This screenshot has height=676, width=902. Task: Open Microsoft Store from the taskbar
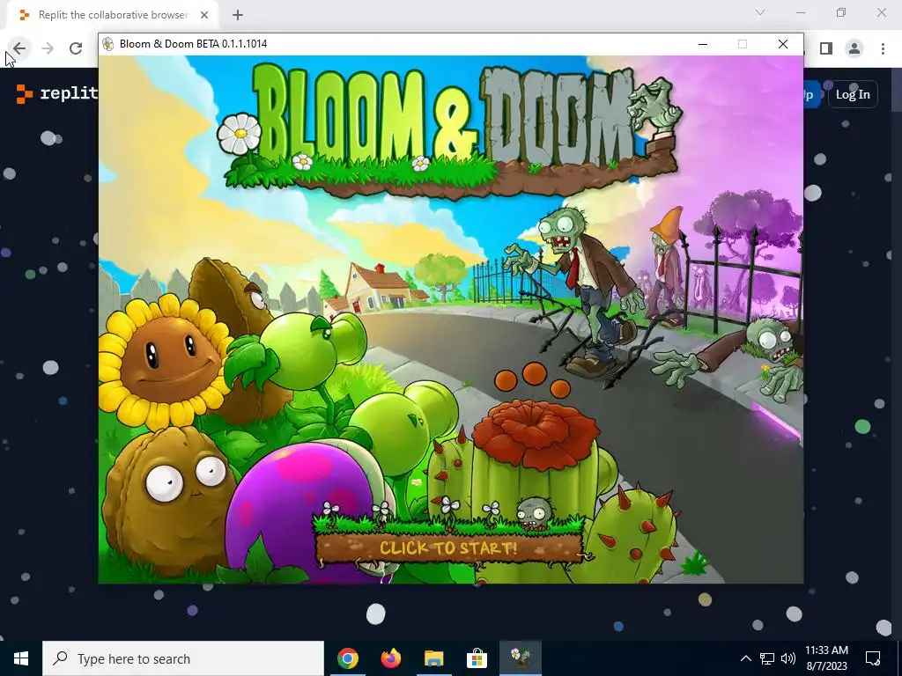pyautogui.click(x=477, y=658)
